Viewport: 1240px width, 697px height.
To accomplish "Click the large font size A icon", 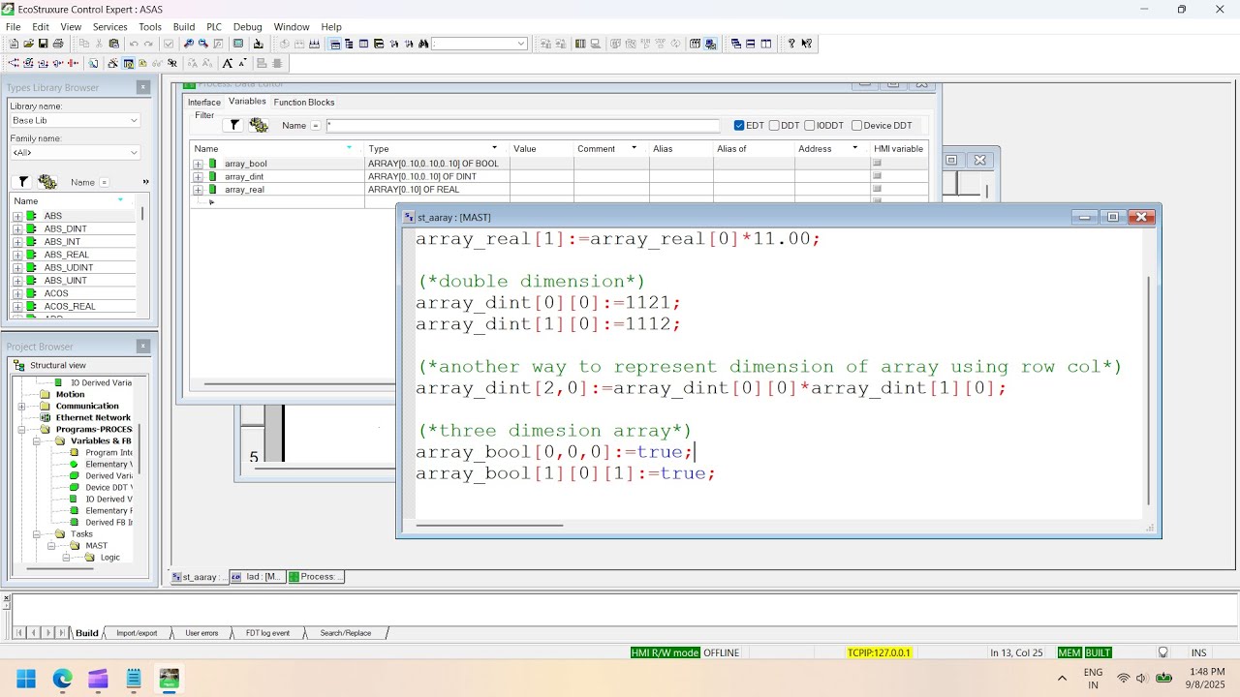I will pos(228,63).
